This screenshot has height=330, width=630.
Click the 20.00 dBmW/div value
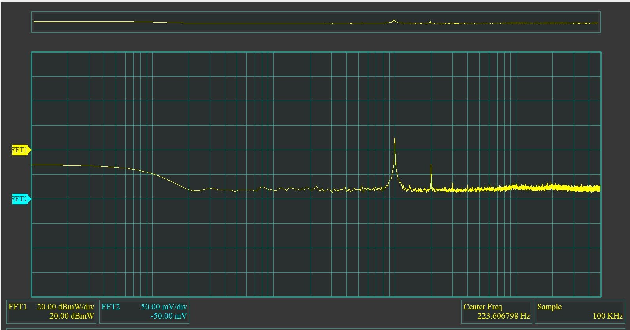click(x=65, y=307)
